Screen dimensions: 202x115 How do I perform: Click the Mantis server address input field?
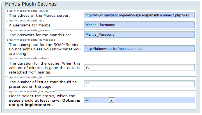coord(139,15)
